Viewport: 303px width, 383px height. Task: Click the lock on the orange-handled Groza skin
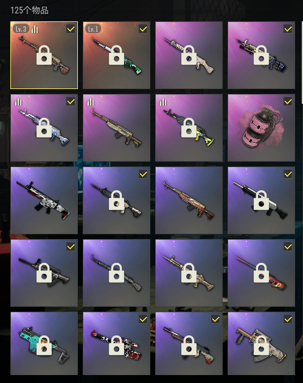pyautogui.click(x=261, y=345)
